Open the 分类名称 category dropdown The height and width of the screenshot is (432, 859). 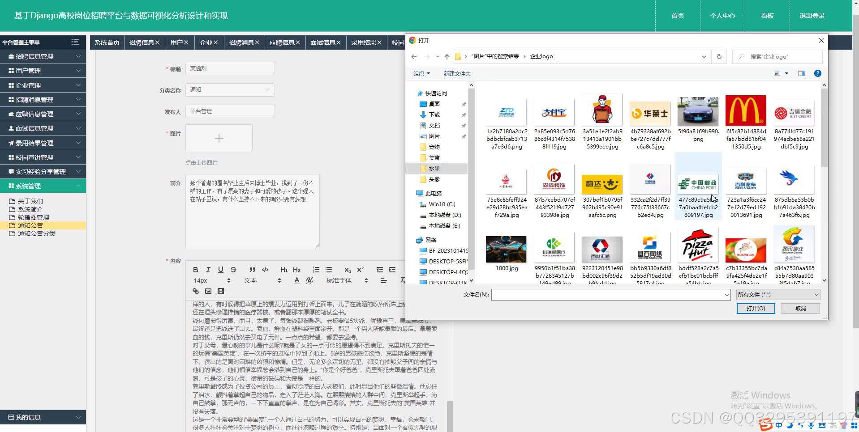point(230,90)
